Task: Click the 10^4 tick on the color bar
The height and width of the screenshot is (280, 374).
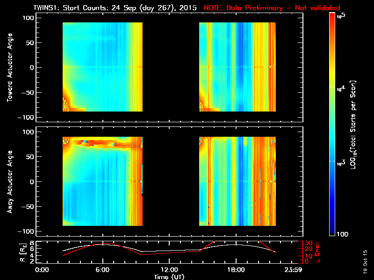Action: tap(341, 89)
